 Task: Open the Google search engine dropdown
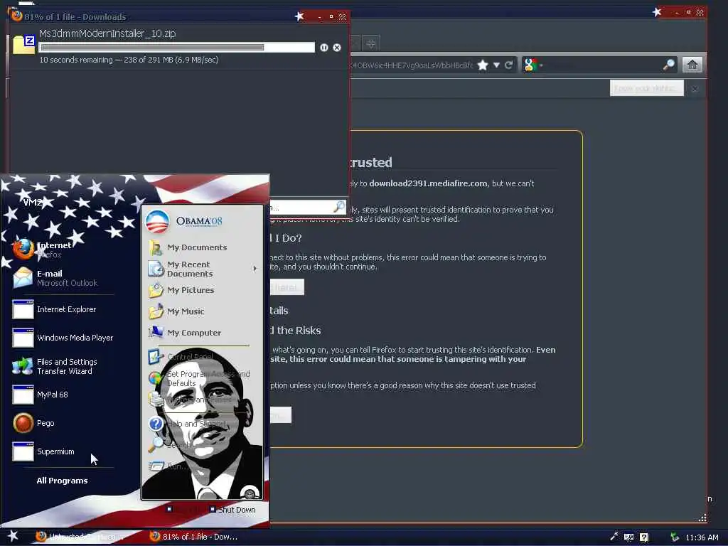(532, 65)
